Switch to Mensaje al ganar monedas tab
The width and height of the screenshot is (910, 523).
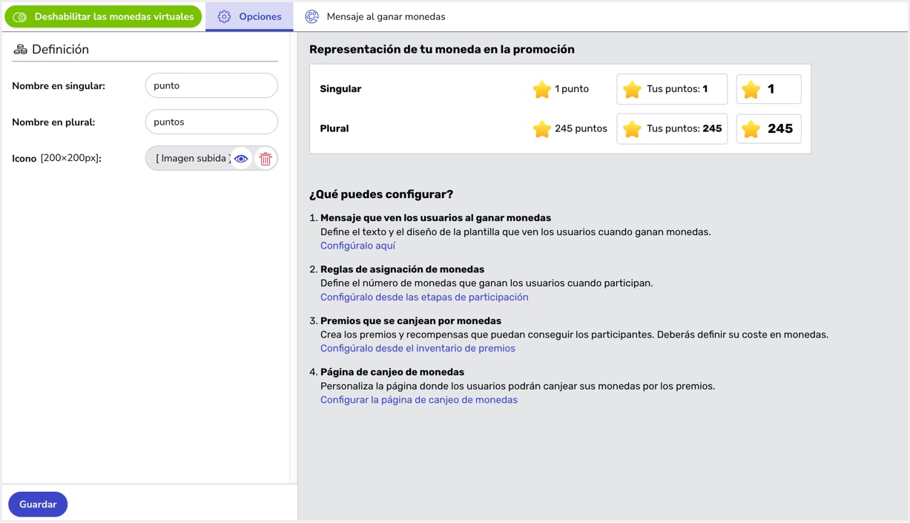coord(375,16)
